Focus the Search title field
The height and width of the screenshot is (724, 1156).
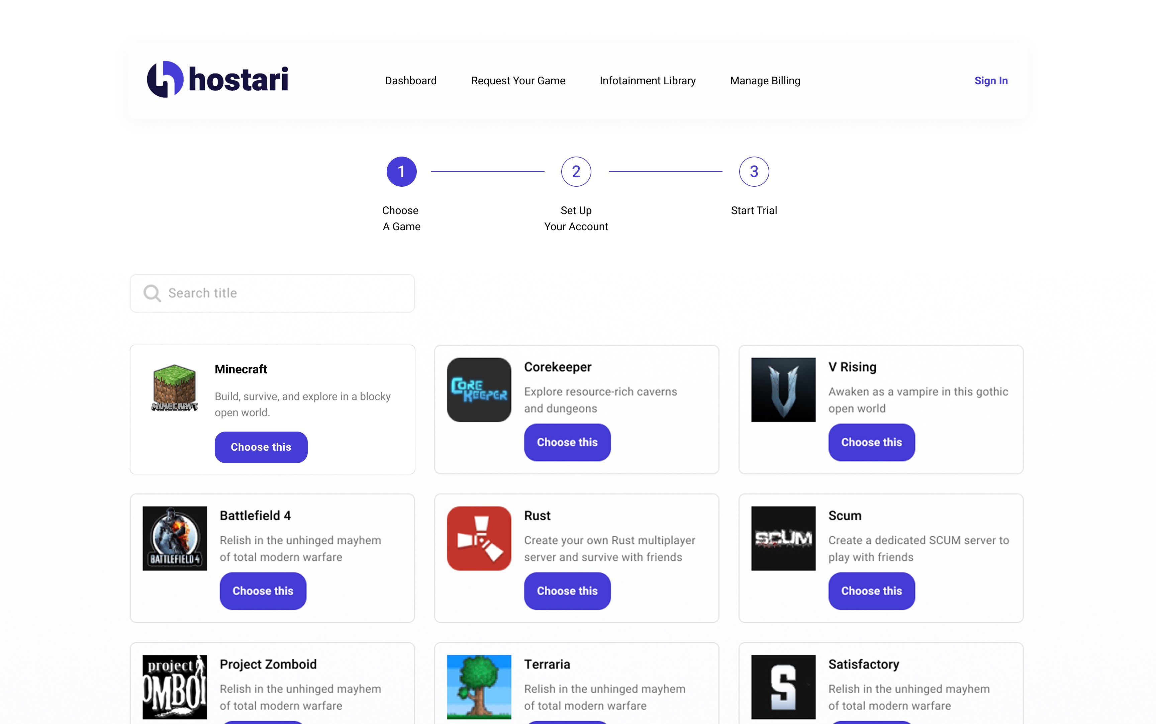pos(272,293)
